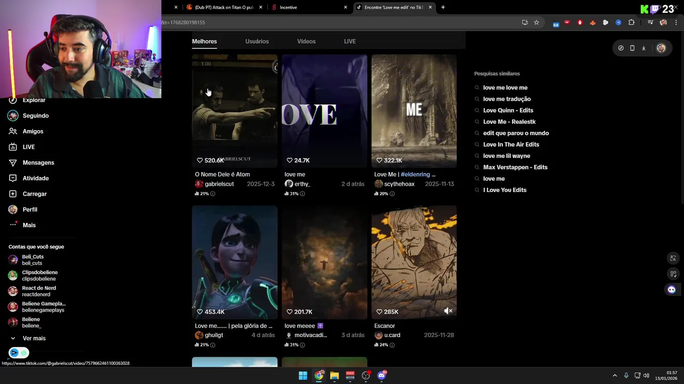
Task: Click the TikTok coin icon in floating toolbar
Action: pos(620,48)
